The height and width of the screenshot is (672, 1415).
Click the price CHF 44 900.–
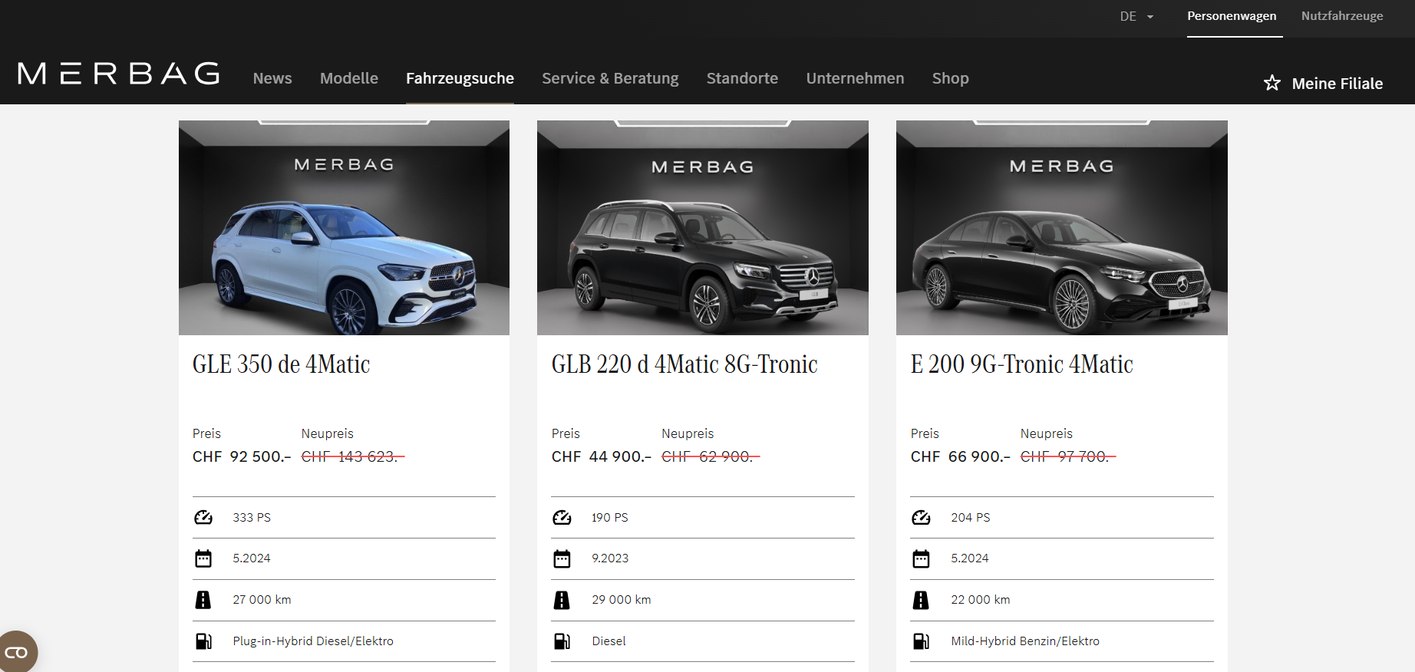(x=602, y=456)
